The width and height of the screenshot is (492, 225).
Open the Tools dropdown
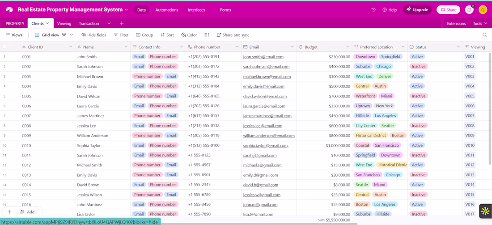point(479,23)
